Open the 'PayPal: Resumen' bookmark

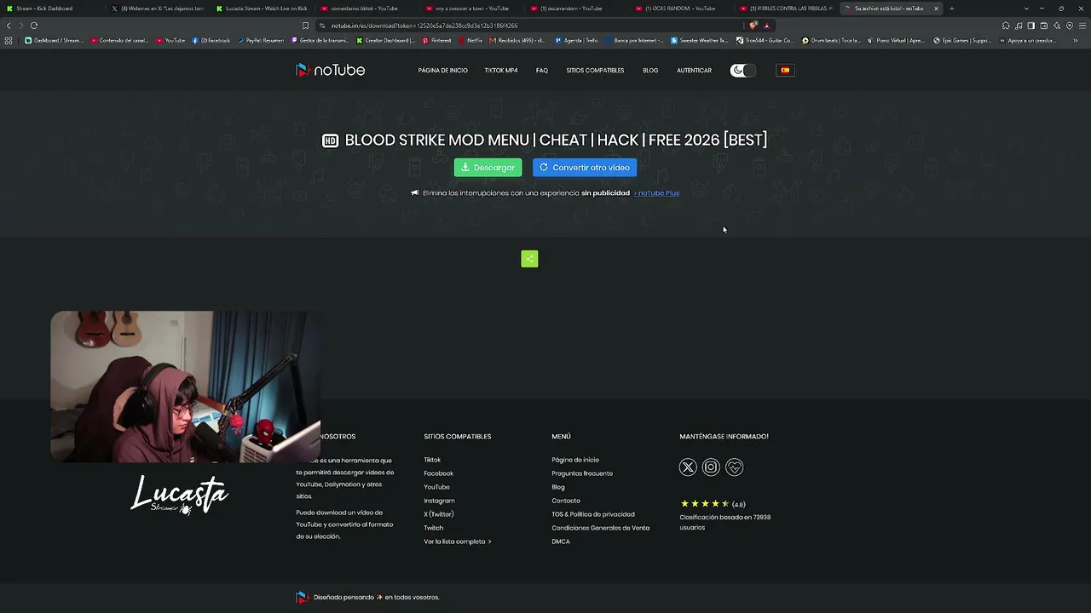tap(261, 40)
